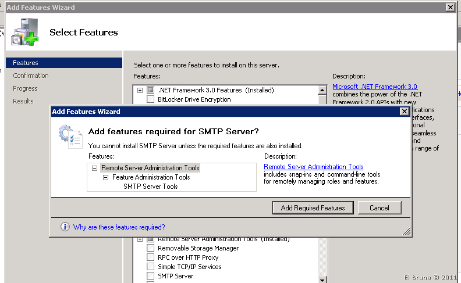Viewport: 461px width, 283px height.
Task: Check the RPC over HTTP Proxy box
Action: (x=150, y=257)
